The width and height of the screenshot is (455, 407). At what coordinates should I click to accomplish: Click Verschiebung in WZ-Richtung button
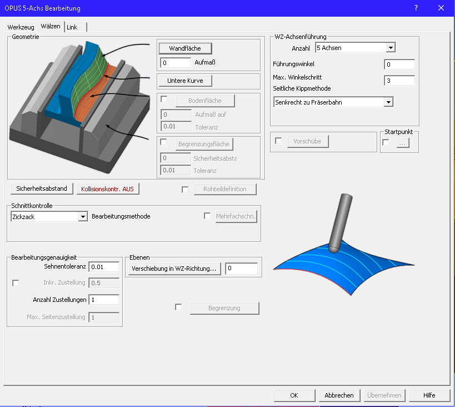[x=174, y=269]
